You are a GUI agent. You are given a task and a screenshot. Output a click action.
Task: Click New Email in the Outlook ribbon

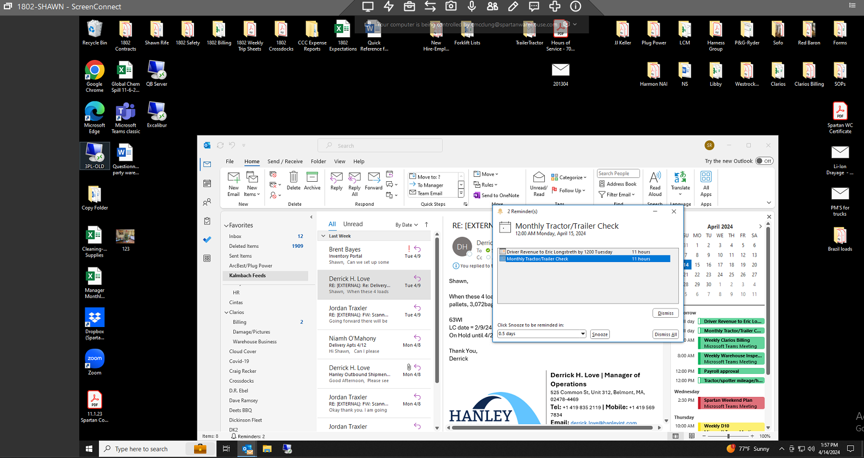click(233, 184)
